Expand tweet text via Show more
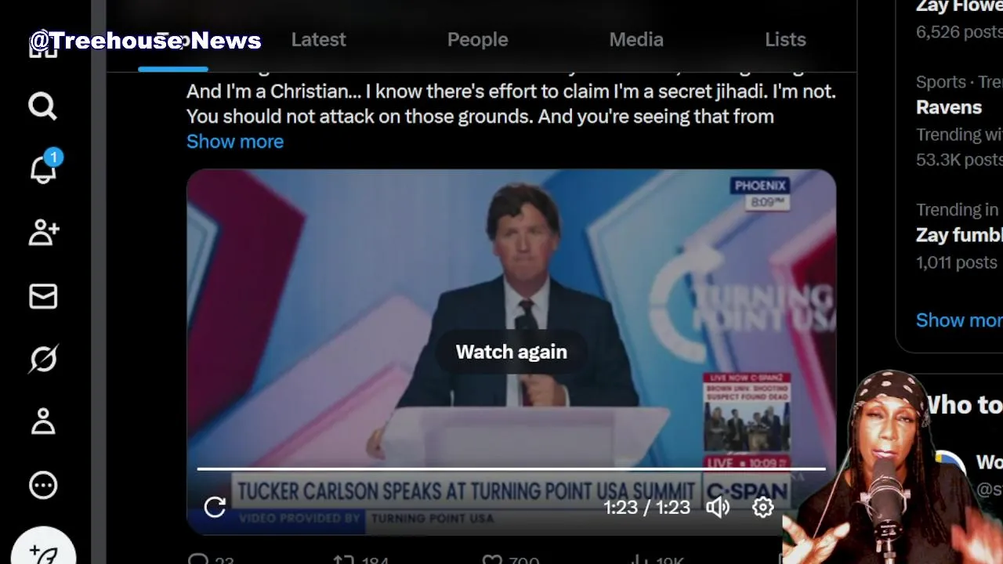Image resolution: width=1003 pixels, height=564 pixels. 235,141
